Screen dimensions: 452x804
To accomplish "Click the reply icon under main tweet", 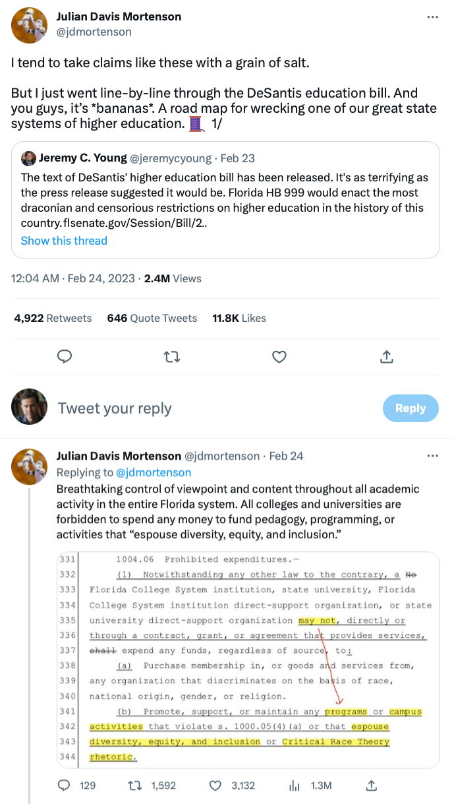I will coord(65,357).
